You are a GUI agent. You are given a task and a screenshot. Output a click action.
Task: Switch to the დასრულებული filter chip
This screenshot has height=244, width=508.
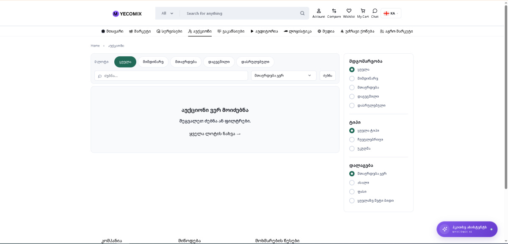point(255,62)
